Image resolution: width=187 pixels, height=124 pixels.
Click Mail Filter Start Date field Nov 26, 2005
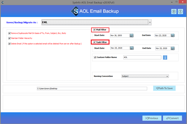[120, 35]
